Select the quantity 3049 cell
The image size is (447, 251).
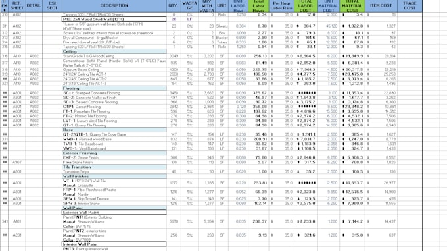point(174,56)
